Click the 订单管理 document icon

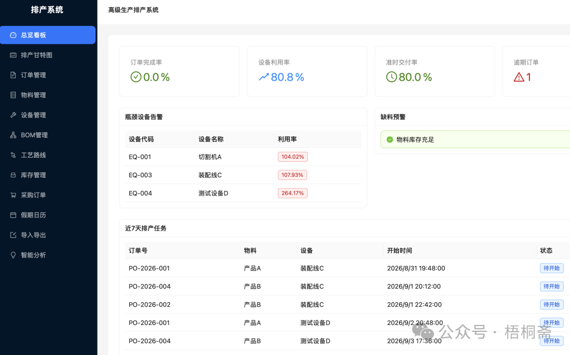[13, 75]
